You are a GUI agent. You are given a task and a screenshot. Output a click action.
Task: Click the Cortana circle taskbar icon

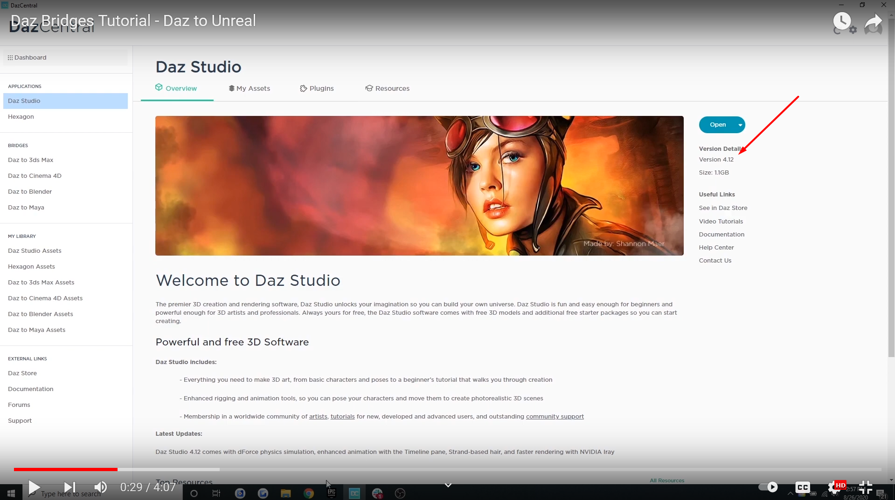pyautogui.click(x=194, y=493)
